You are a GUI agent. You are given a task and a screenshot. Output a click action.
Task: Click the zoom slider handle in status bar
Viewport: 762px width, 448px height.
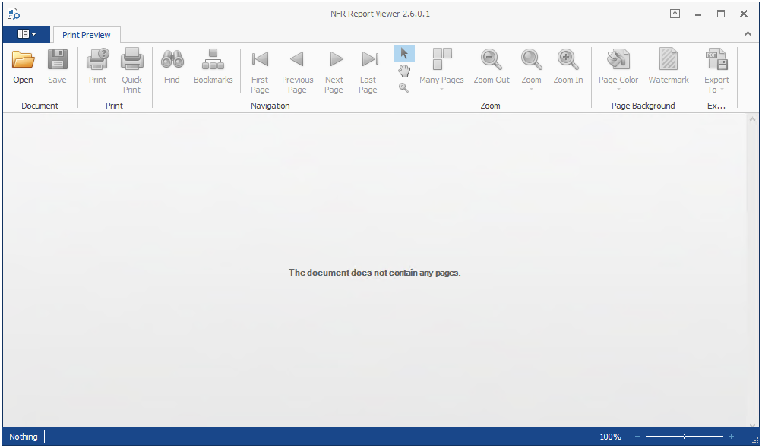coord(684,437)
